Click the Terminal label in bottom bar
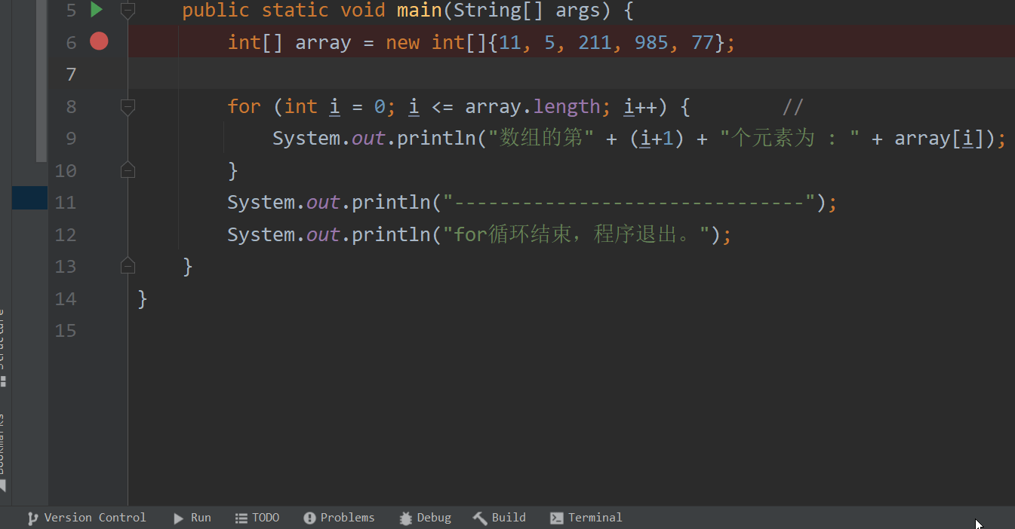1015x529 pixels. pos(595,518)
